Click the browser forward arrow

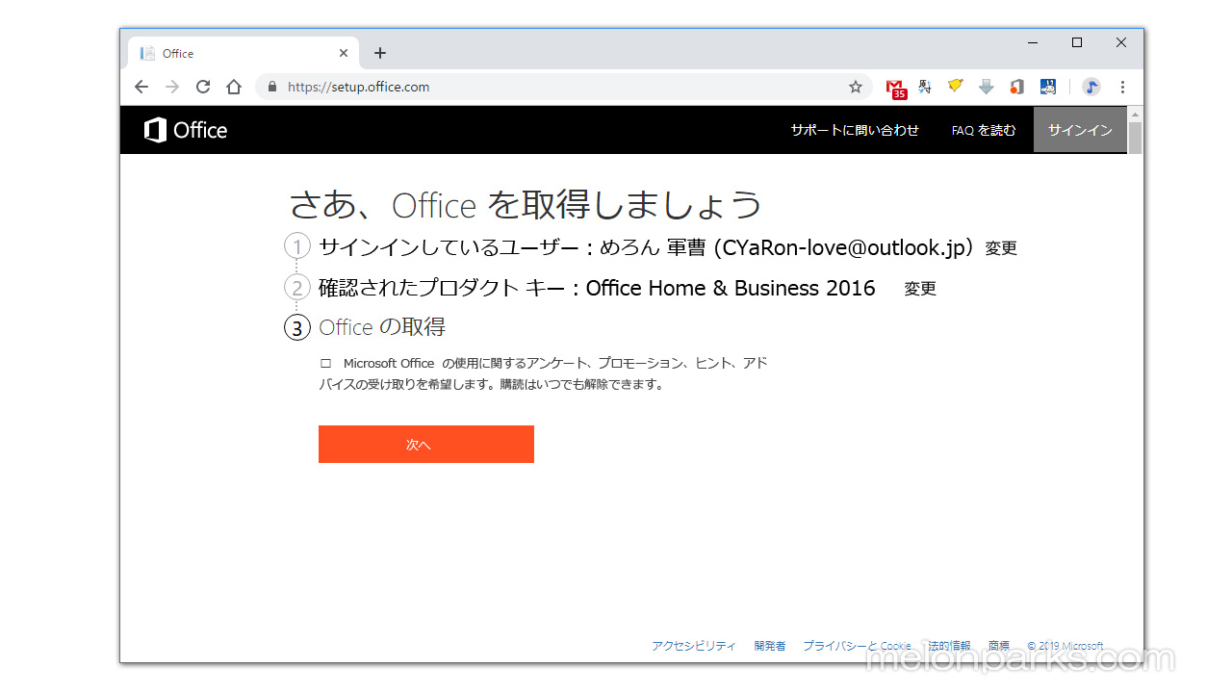coord(172,87)
